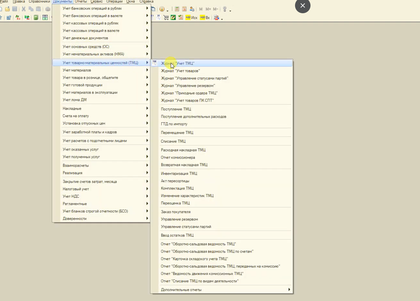Expand Дополнительные отчеты submenu

click(222, 290)
